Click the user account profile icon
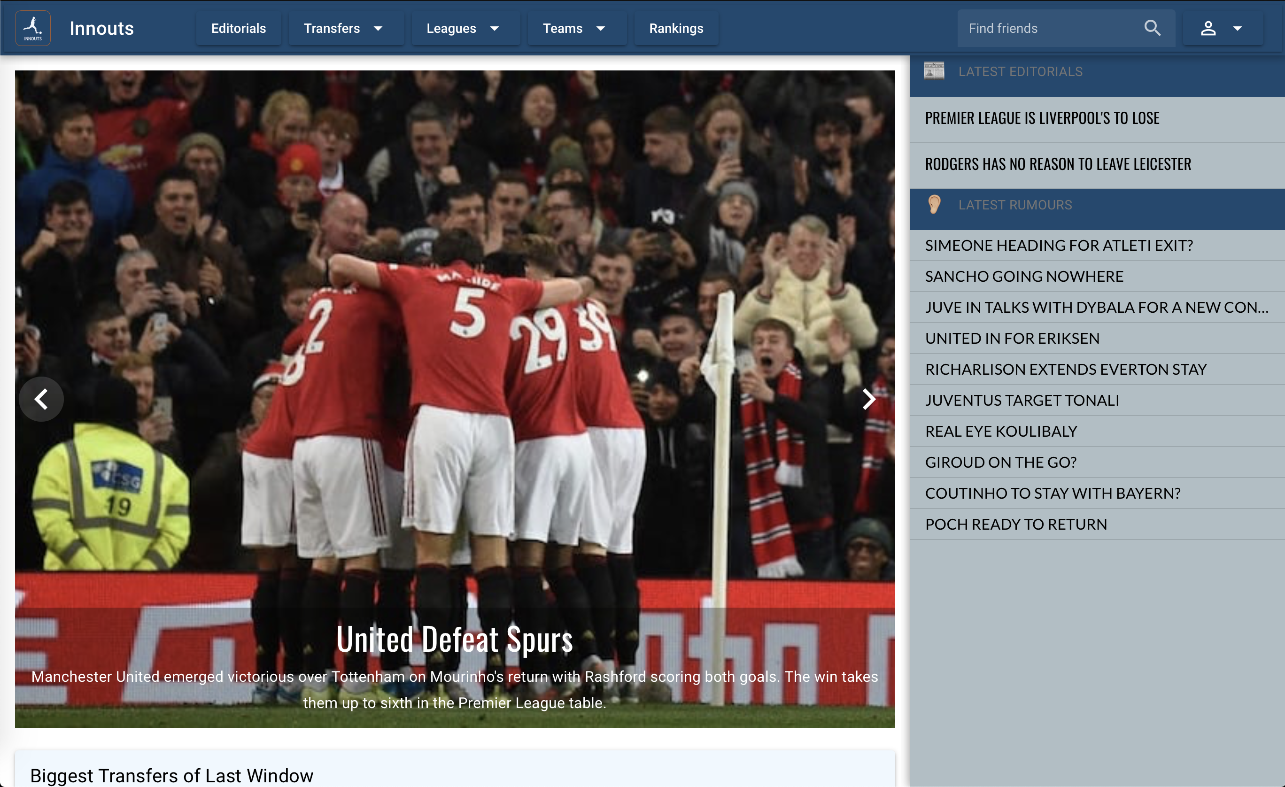Viewport: 1285px width, 787px height. [1208, 28]
